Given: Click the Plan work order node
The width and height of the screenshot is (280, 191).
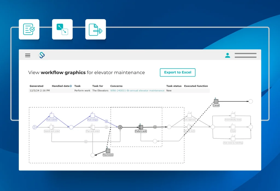Looking at the screenshot, I should point(93,127).
